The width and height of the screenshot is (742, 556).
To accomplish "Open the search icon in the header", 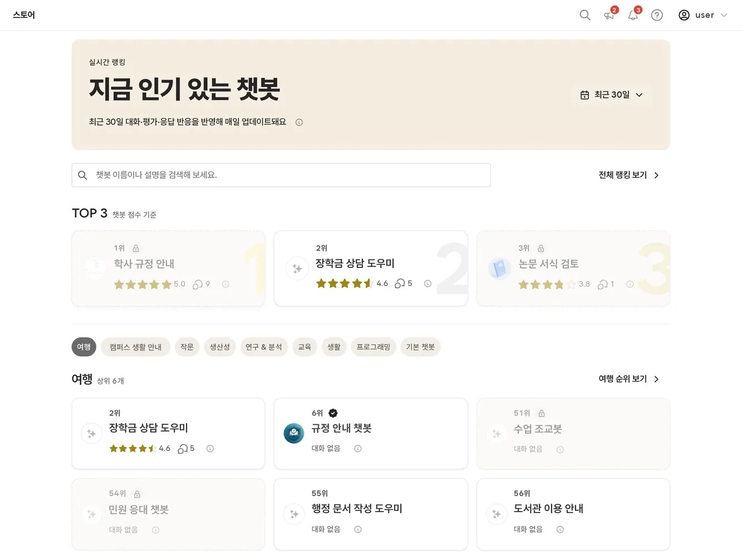I will coord(584,15).
